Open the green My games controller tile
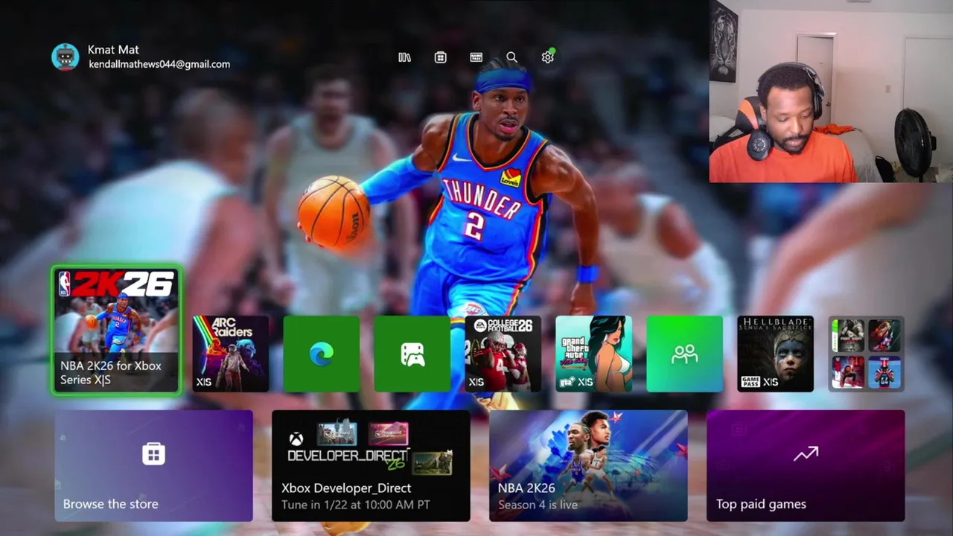The width and height of the screenshot is (953, 536). pos(412,354)
